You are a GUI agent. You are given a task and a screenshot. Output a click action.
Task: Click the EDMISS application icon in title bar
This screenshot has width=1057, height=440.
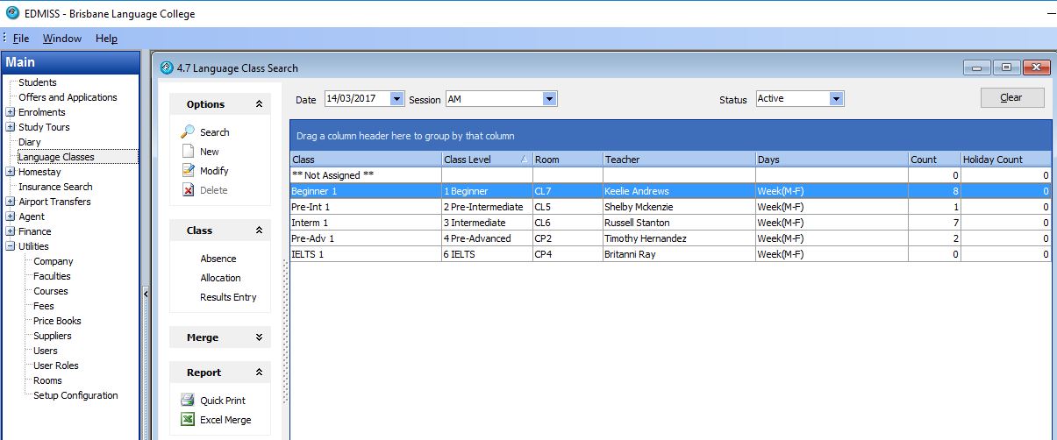(12, 13)
